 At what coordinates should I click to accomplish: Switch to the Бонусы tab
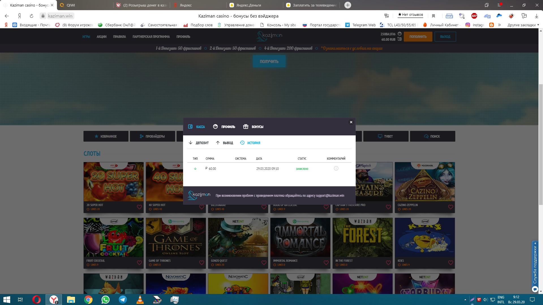(253, 127)
